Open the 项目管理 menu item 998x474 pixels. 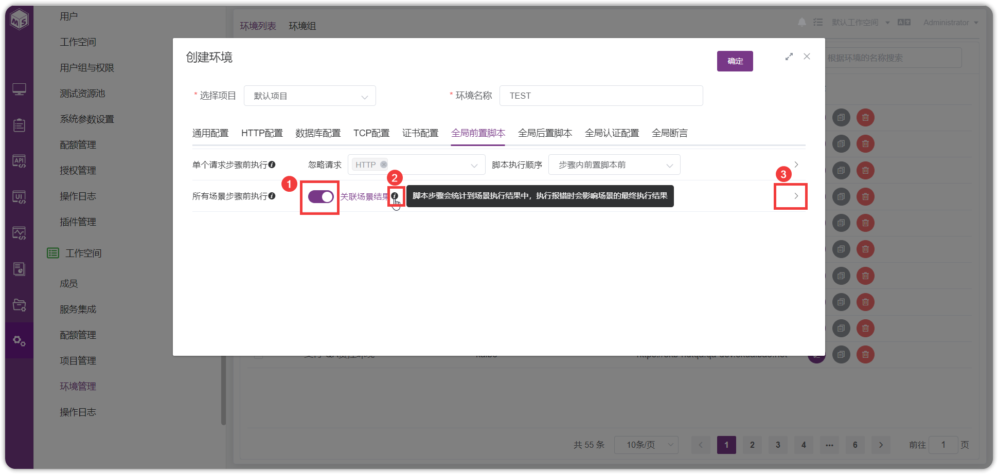(78, 360)
